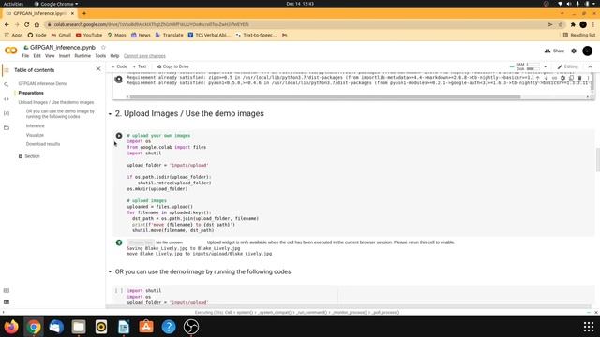
Task: Open the File menu
Action: tap(25, 56)
